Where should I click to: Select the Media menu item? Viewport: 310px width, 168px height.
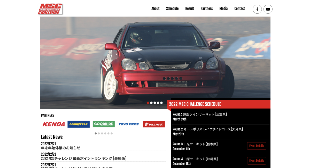[x=223, y=9]
